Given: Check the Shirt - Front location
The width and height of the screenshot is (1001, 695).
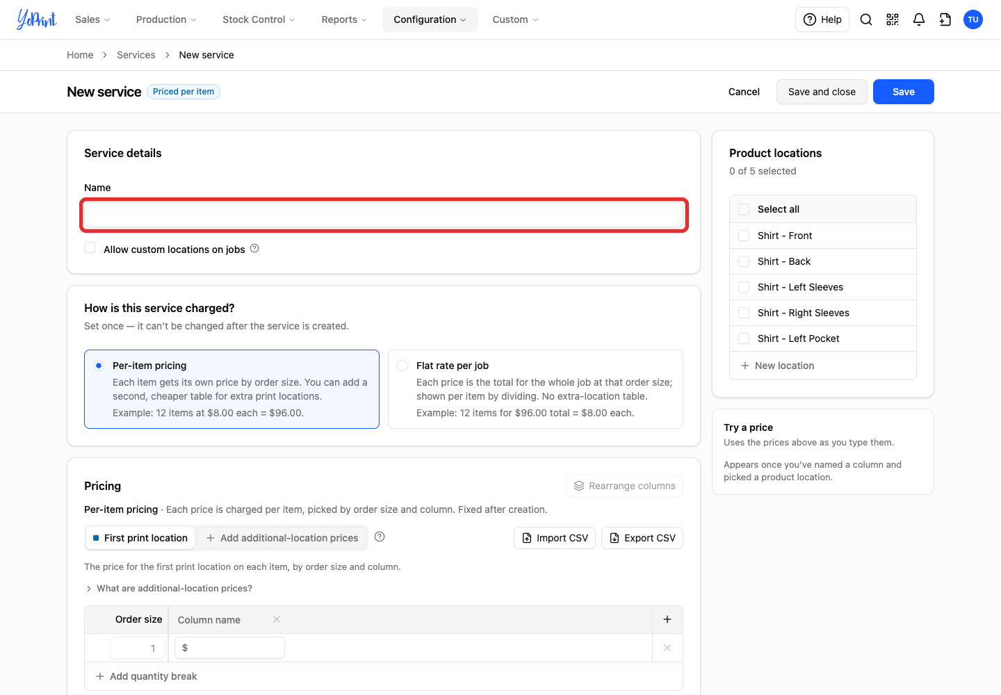Looking at the screenshot, I should pyautogui.click(x=744, y=236).
